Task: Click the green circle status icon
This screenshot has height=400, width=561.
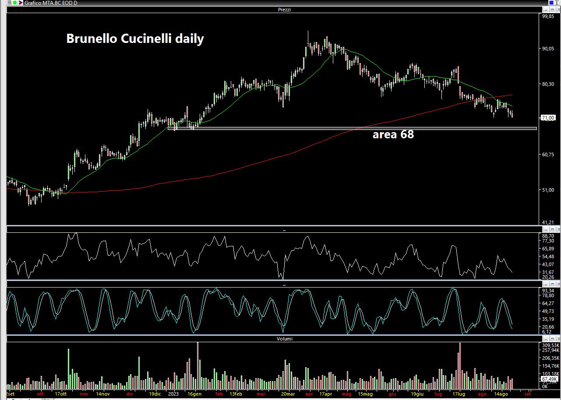Action: (x=15, y=3)
